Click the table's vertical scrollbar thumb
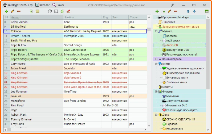Screen dimensions: 212x134 pyautogui.click(x=149, y=29)
